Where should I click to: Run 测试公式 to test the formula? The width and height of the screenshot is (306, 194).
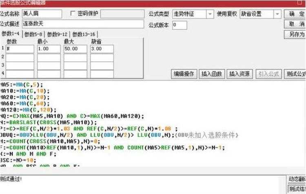[x=296, y=74]
